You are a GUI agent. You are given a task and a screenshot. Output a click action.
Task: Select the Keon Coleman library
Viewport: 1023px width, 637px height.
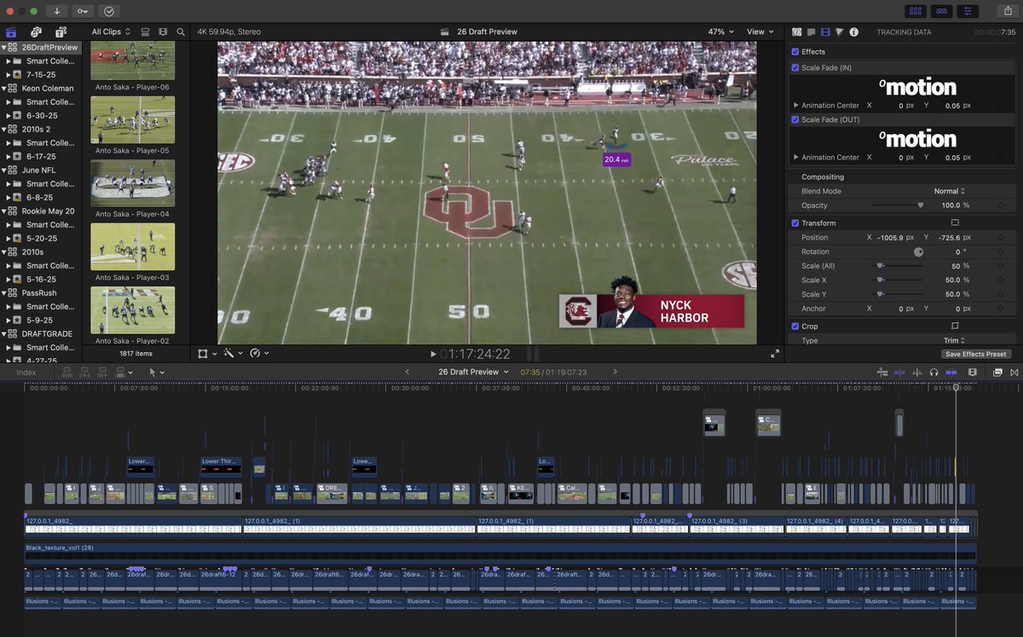tap(47, 88)
